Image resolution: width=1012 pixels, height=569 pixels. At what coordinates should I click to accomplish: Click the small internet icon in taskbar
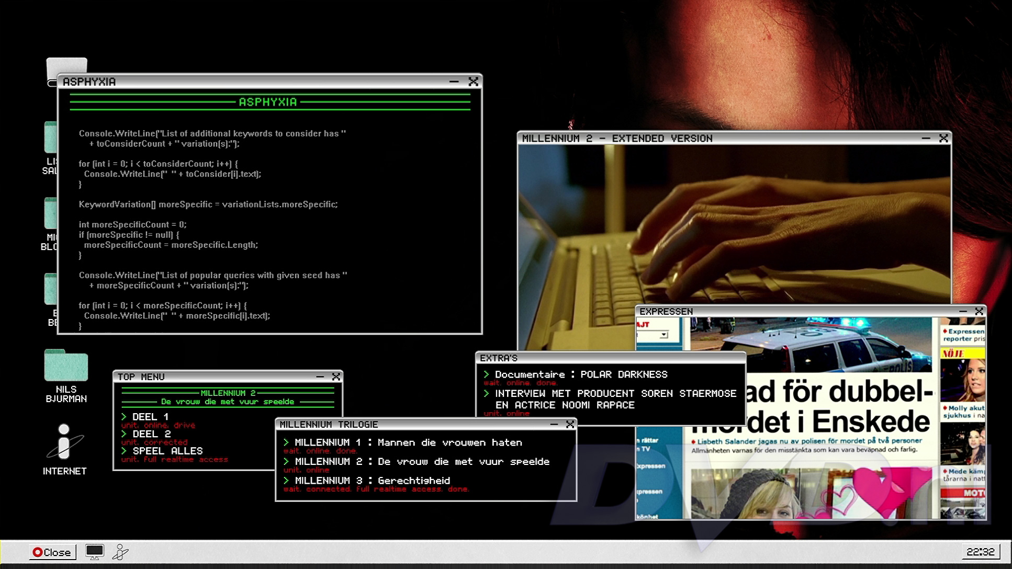pos(120,552)
